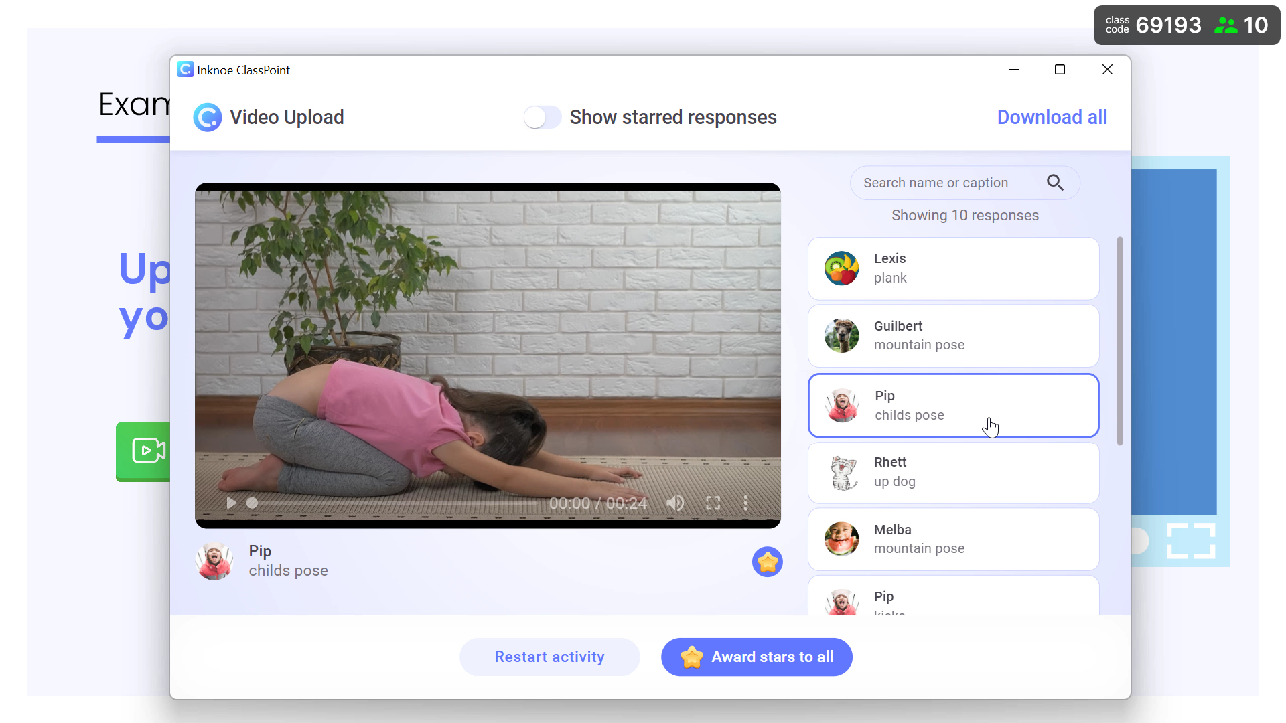The height and width of the screenshot is (723, 1286).
Task: Click the fullscreen icon on video player
Action: coord(713,503)
